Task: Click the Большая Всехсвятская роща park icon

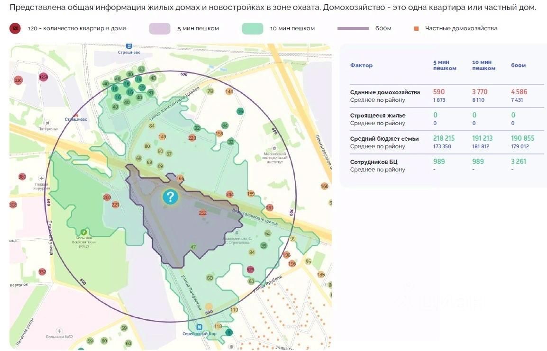Action: point(84,232)
